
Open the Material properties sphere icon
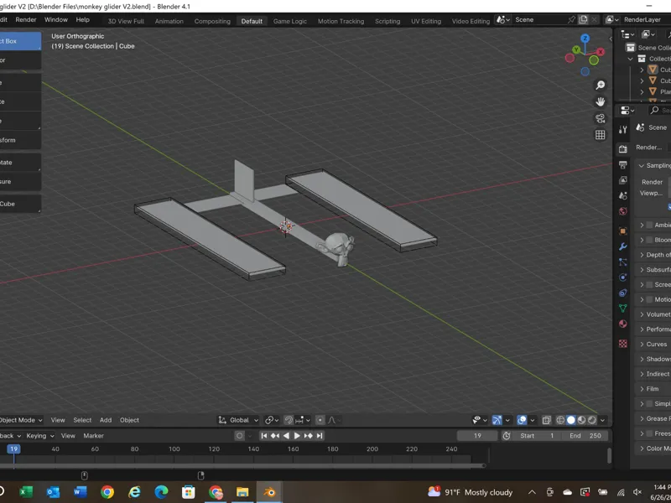tap(622, 324)
